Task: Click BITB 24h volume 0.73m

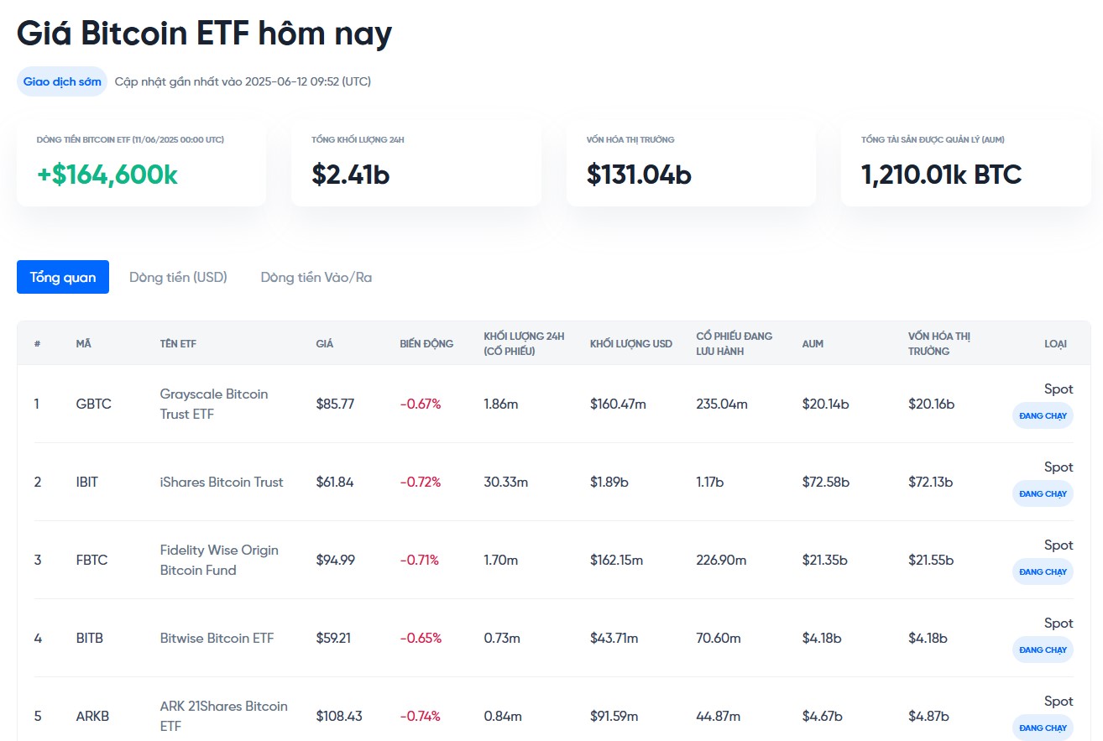Action: click(502, 638)
